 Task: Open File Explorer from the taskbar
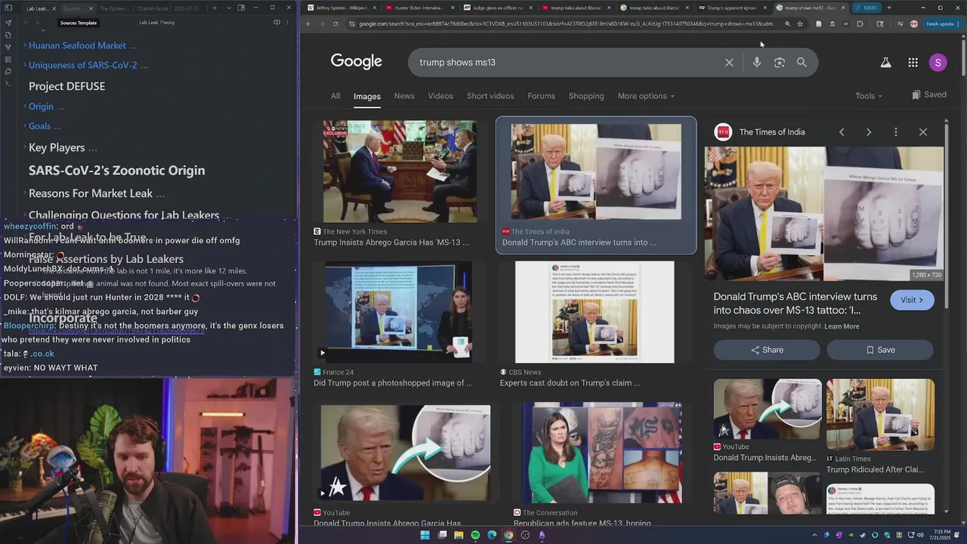coord(459,535)
